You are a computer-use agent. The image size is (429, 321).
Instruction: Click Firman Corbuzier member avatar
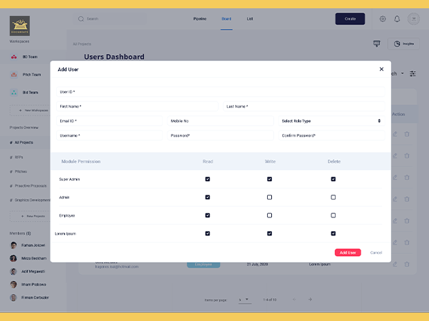13,298
